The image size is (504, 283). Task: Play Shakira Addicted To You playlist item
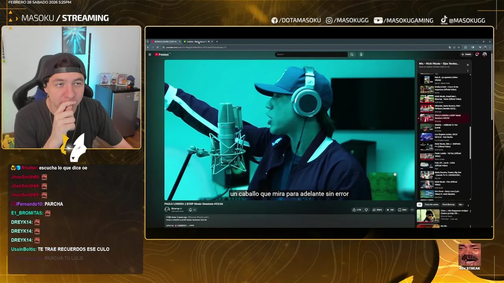444,127
